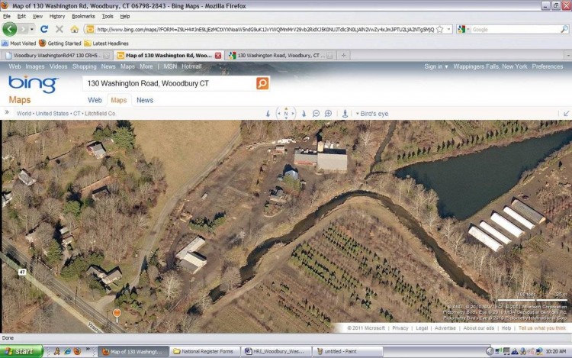Viewport: 572px width, 358px height.
Task: Click the streetside pegman icon
Action: click(x=345, y=114)
